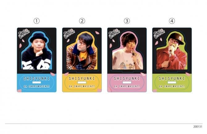Click the white bar on the pink card

[x=127, y=82]
